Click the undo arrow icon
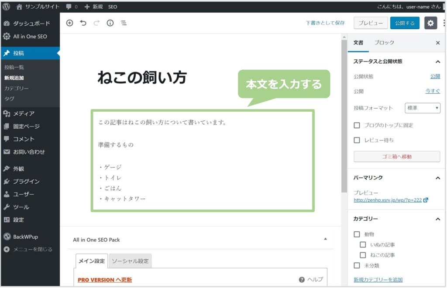Viewport: 447px width, 288px height. click(83, 23)
